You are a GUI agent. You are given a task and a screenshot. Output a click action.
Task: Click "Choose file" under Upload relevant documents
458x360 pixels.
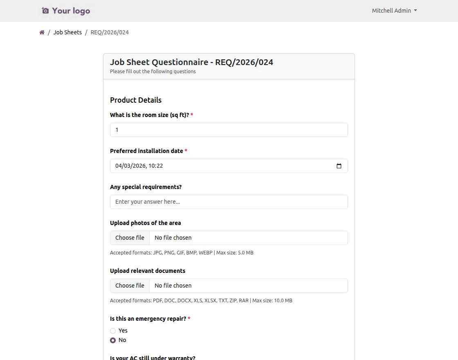[130, 286]
